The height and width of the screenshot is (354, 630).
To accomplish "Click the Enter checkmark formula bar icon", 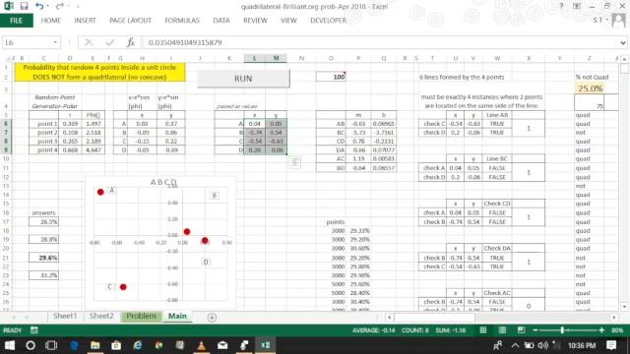I will (109, 42).
